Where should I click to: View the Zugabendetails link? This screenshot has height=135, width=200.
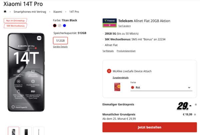pyautogui.click(x=121, y=77)
